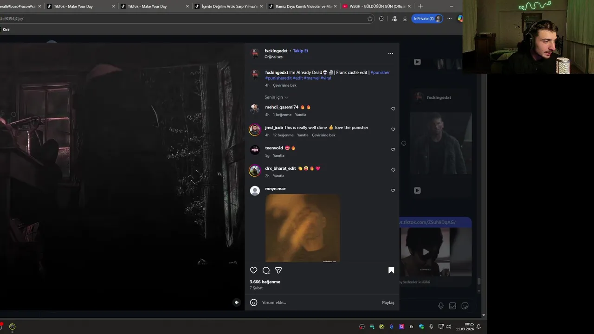Open the vt.tiktok.com link in background chat
The width and height of the screenshot is (594, 334).
(x=428, y=222)
